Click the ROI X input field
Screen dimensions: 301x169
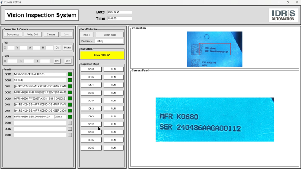(x=11, y=48)
